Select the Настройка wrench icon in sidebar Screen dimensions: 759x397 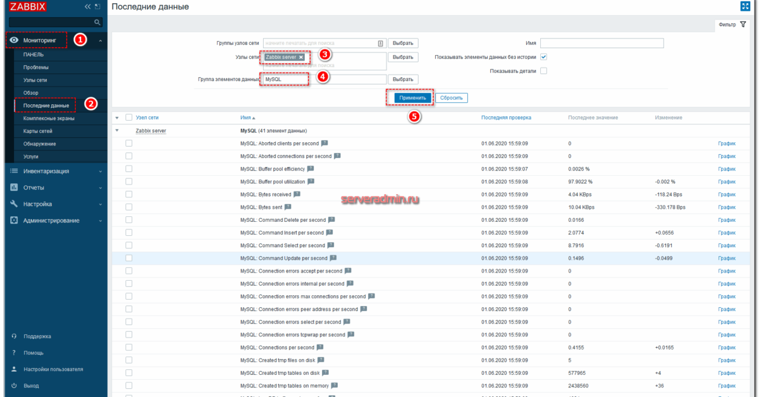point(14,204)
